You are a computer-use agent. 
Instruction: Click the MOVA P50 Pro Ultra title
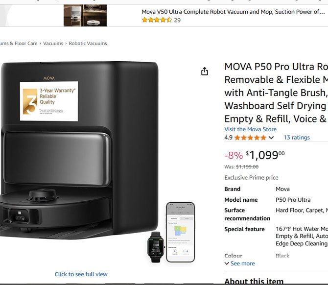point(276,93)
